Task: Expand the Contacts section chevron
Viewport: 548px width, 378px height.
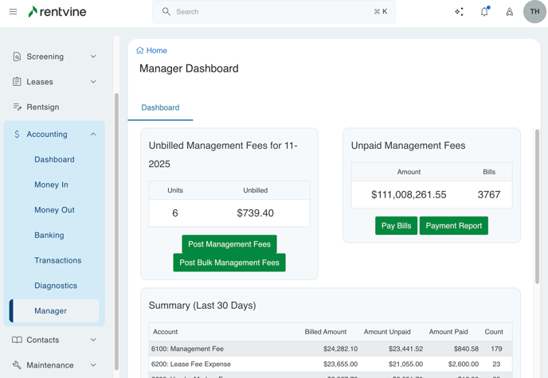Action: (x=93, y=340)
